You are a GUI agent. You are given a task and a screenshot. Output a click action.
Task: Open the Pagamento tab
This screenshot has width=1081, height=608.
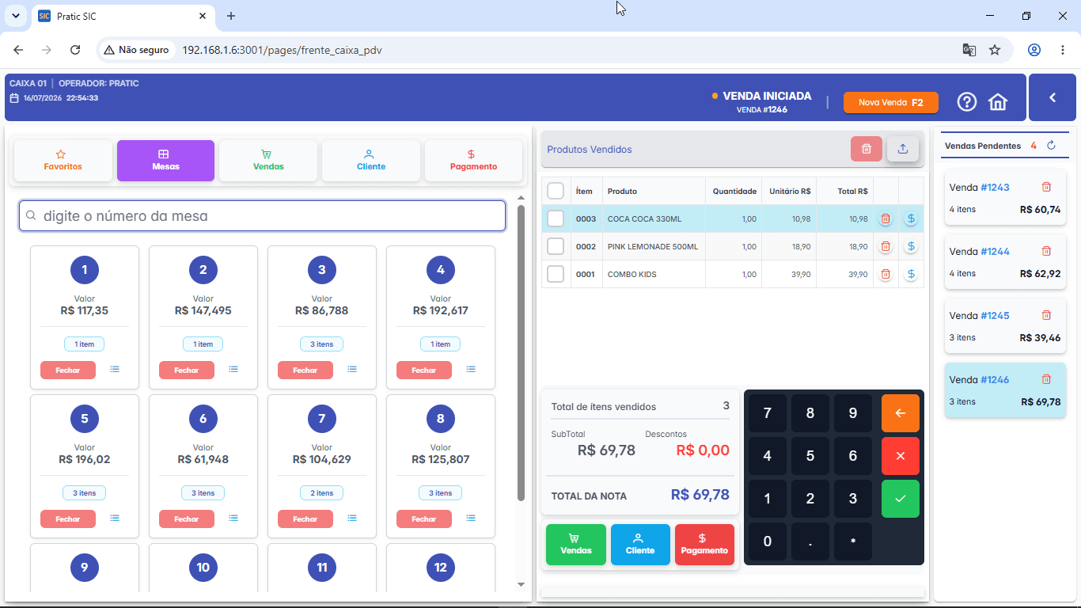[473, 161]
